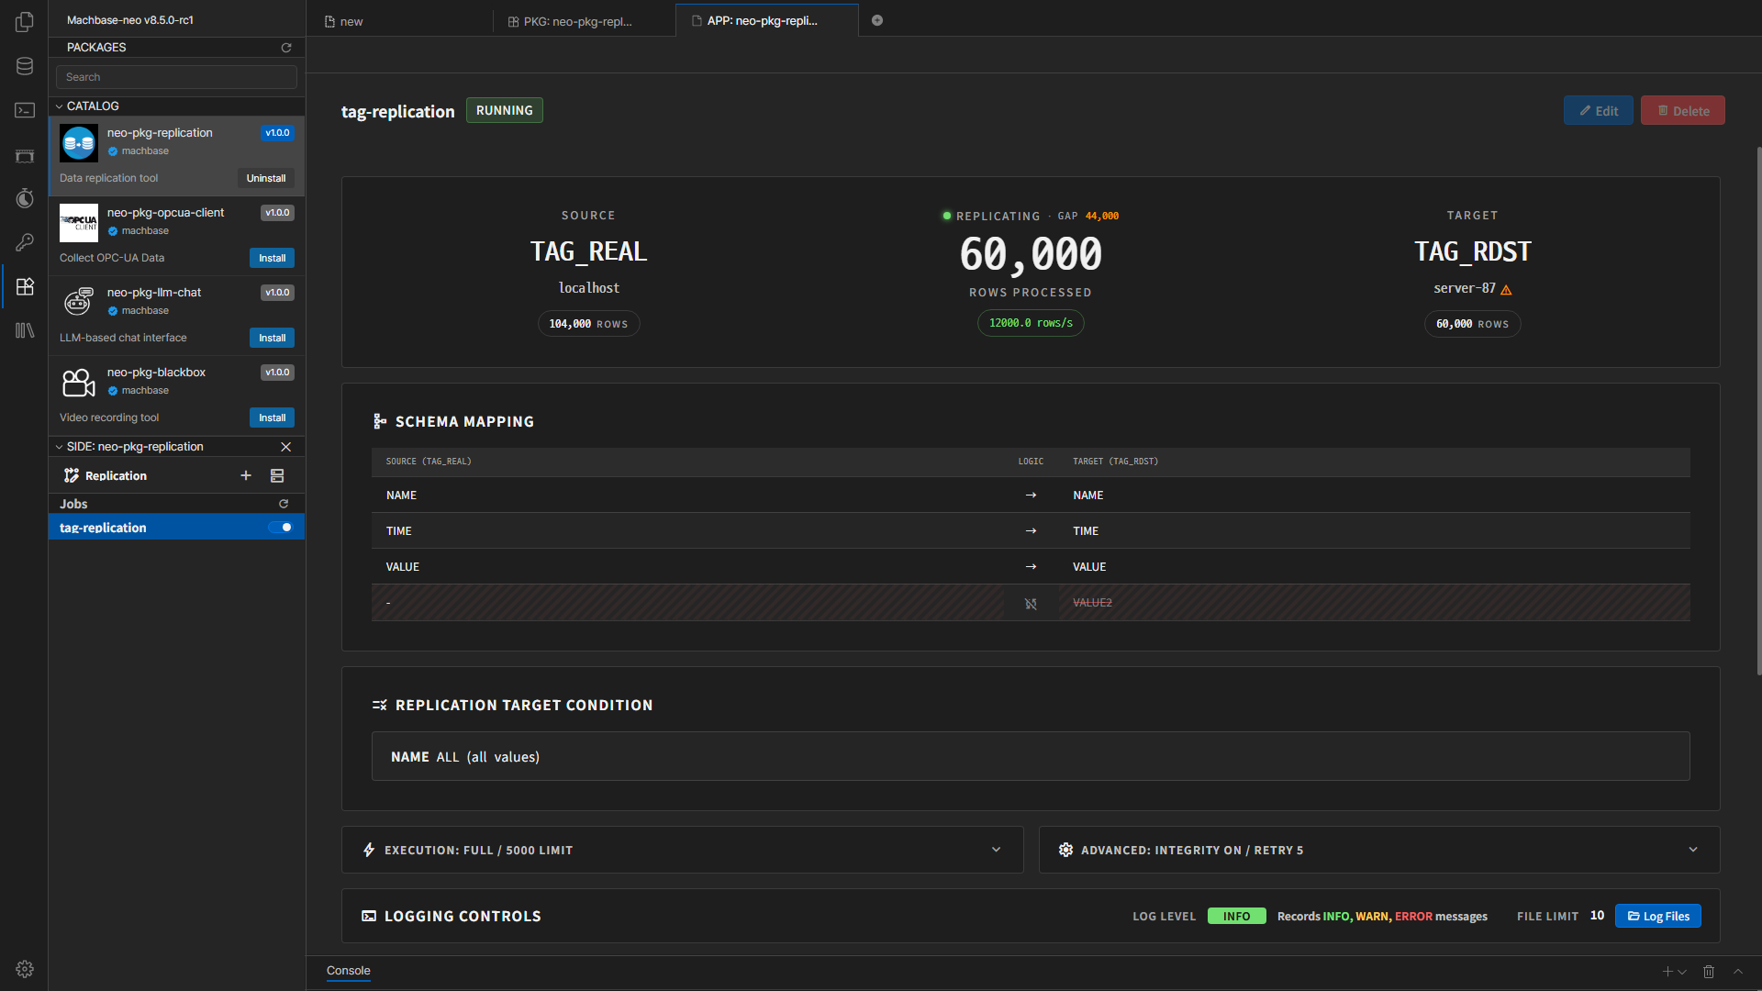Switch to the new tab
The image size is (1762, 991).
[x=401, y=21]
